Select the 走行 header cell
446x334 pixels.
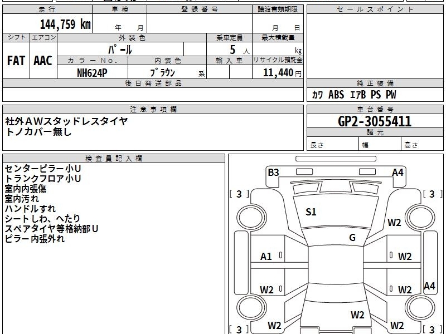point(47,9)
